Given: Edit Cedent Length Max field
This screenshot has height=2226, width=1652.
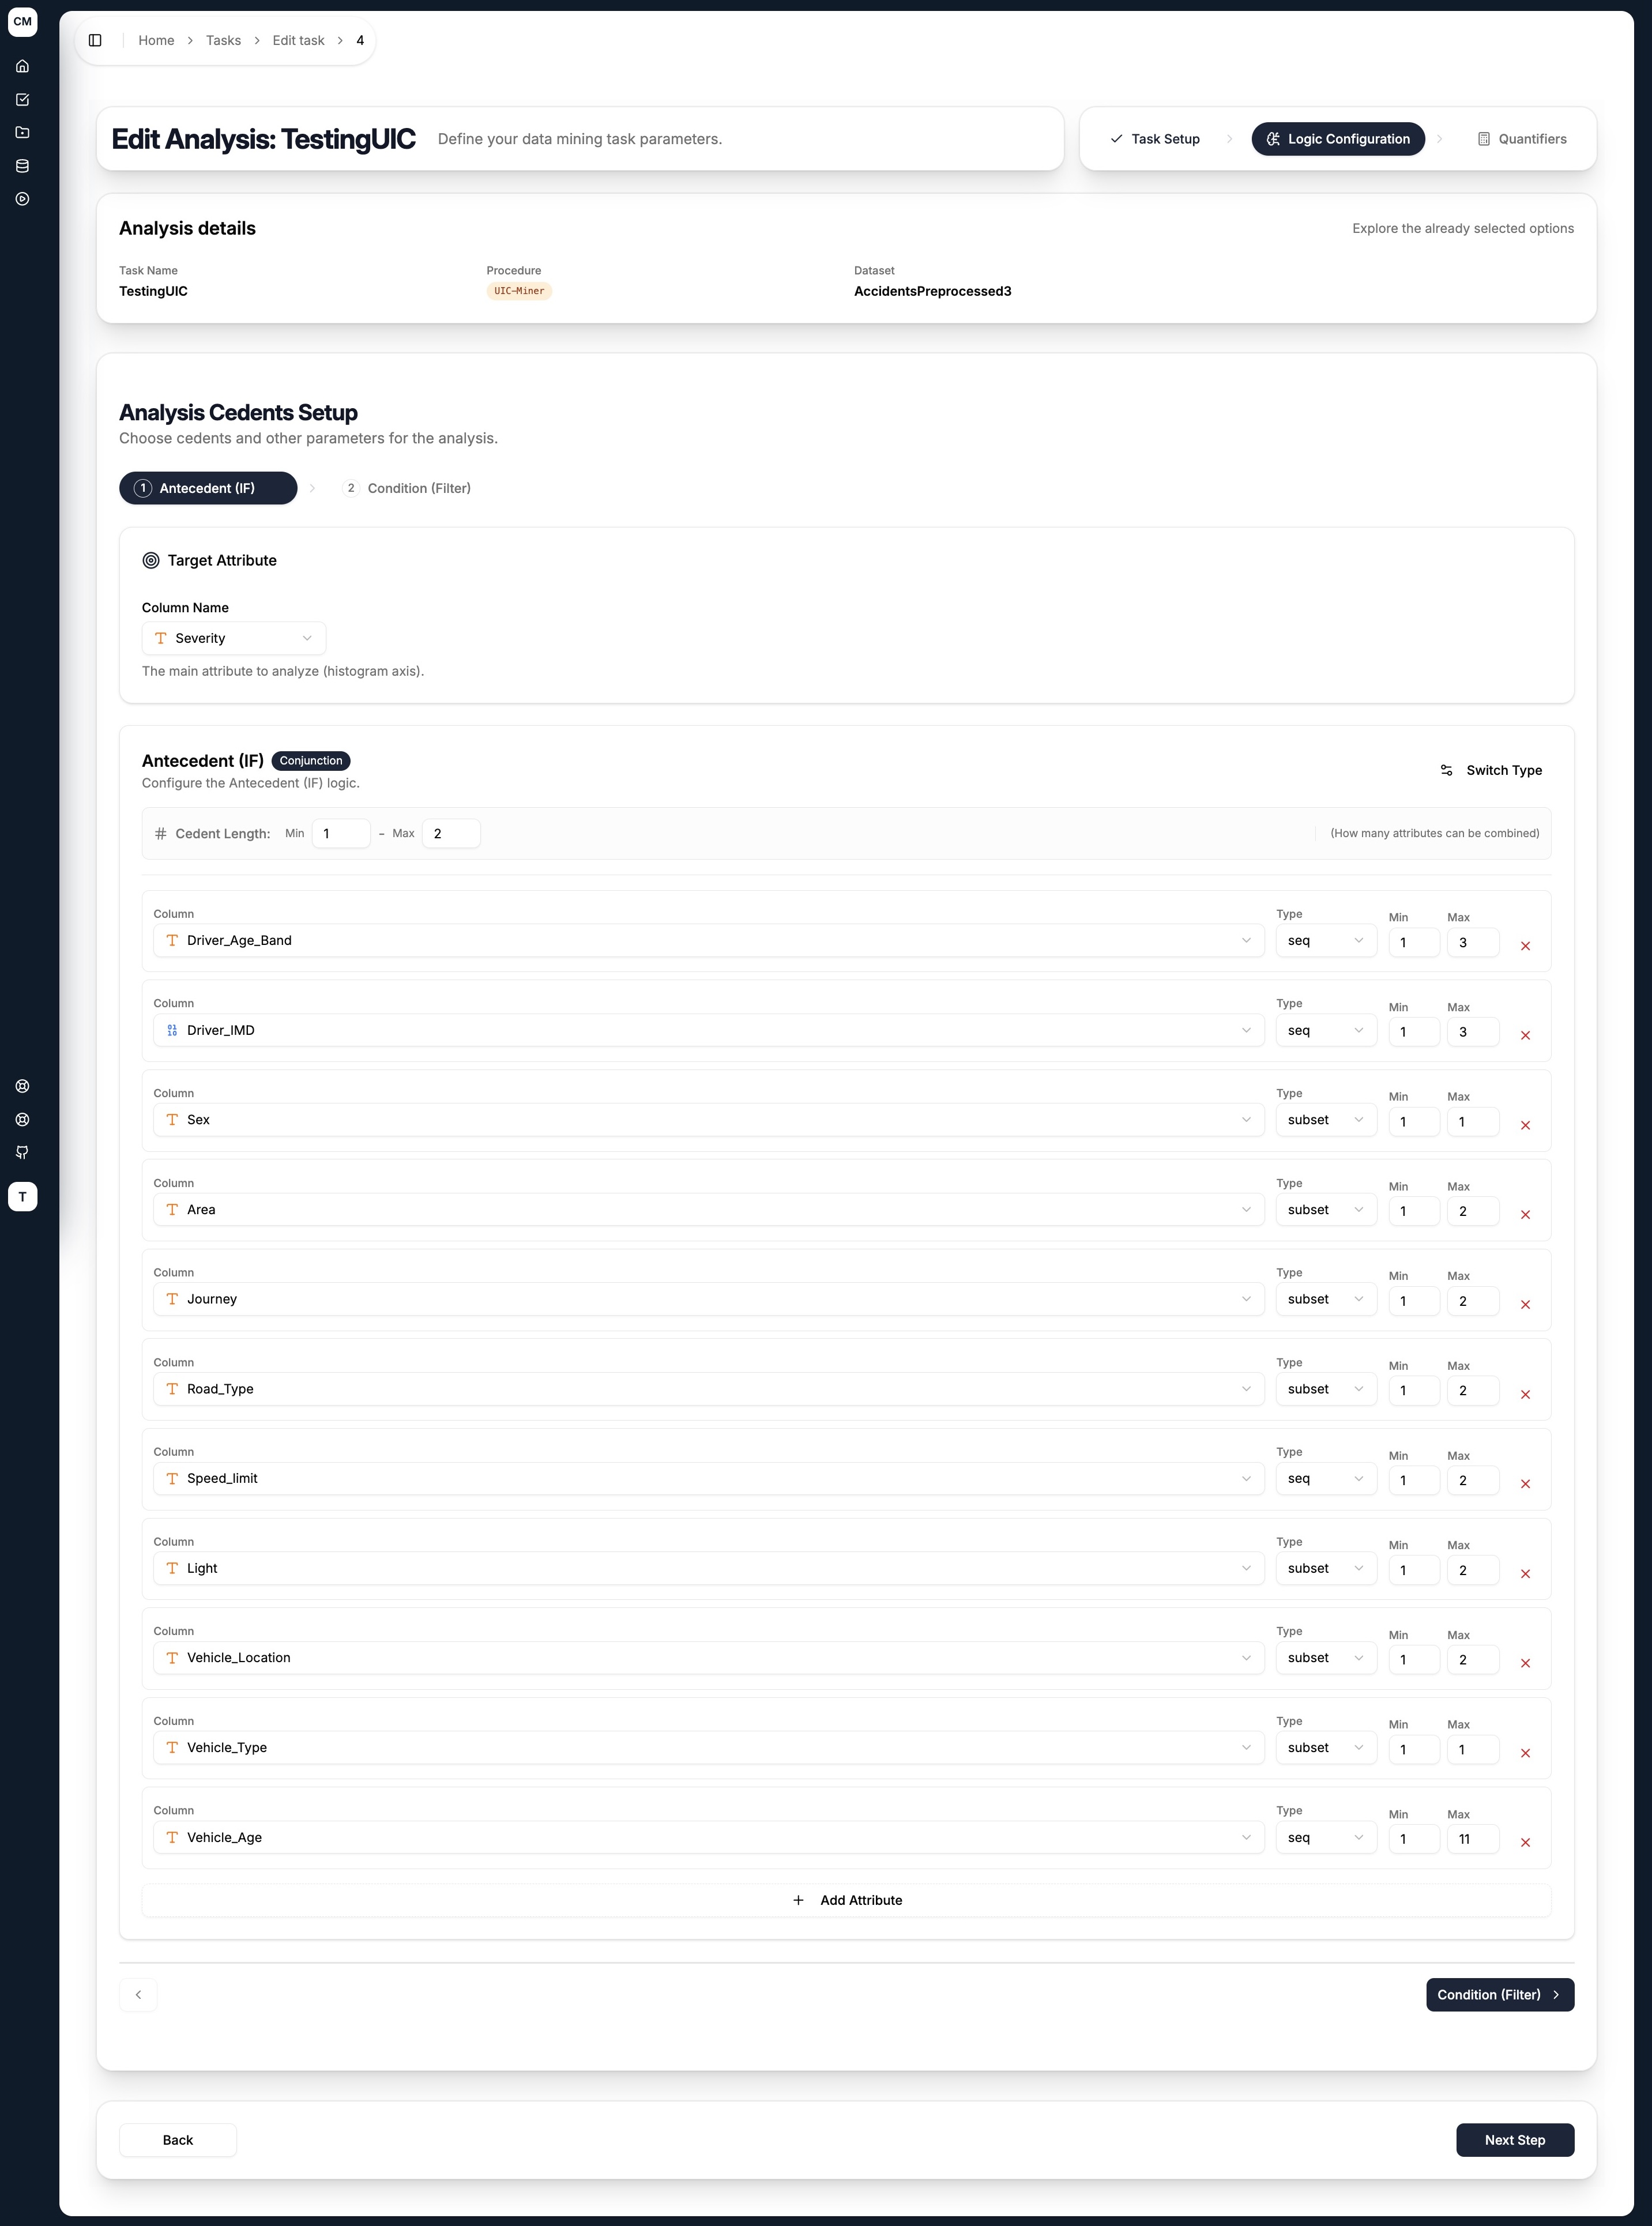Looking at the screenshot, I should tap(451, 834).
